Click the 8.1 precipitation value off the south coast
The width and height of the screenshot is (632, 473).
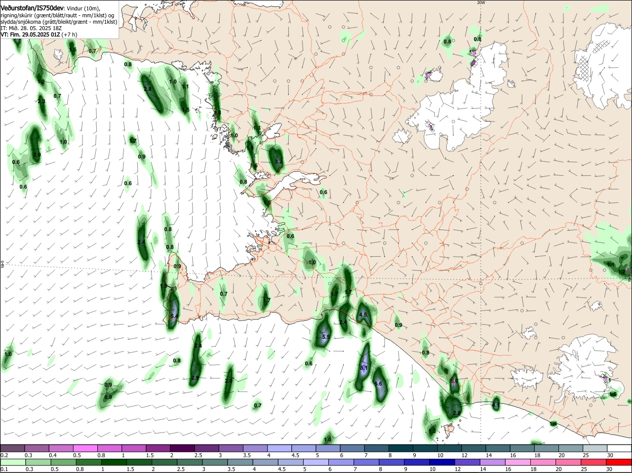tap(364, 368)
